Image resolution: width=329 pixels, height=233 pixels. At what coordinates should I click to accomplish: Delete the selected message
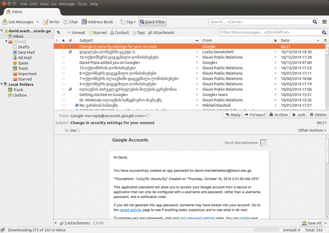[x=318, y=115]
